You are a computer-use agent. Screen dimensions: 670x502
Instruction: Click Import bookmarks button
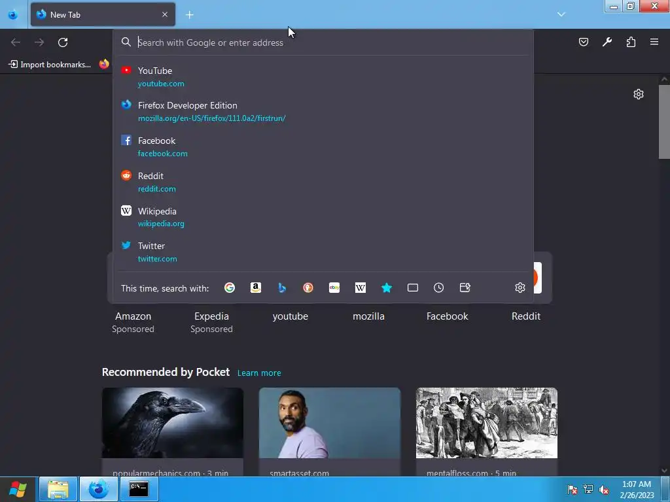50,65
